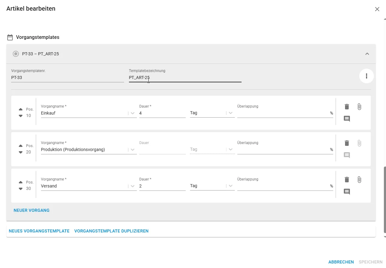Click the Vorgangstemplates calendar icon

tap(10, 37)
